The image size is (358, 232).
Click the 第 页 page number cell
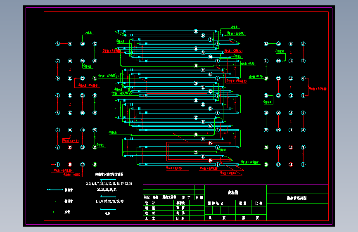click(251, 218)
